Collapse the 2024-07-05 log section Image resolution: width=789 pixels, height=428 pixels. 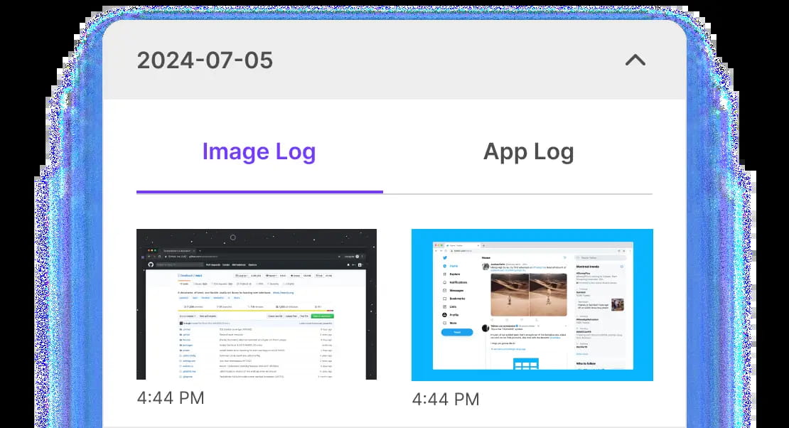click(635, 60)
